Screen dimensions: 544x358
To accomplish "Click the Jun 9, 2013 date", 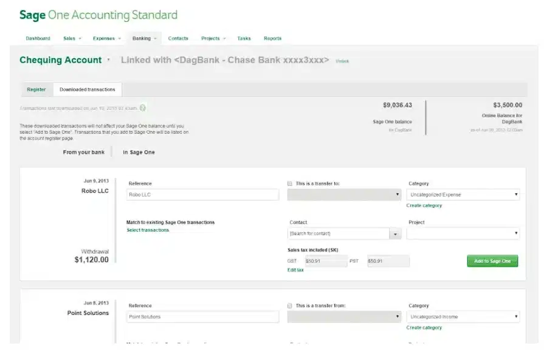I will pyautogui.click(x=96, y=181).
